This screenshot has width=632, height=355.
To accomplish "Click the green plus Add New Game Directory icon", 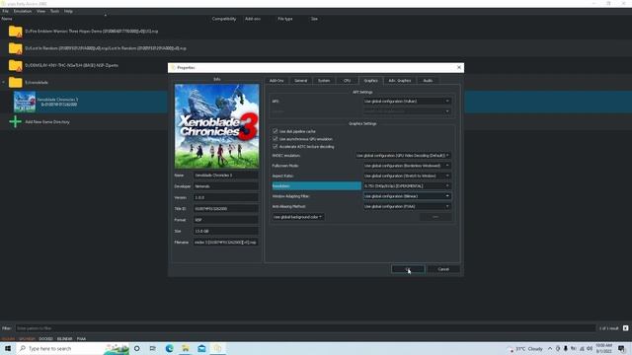I will click(x=16, y=121).
